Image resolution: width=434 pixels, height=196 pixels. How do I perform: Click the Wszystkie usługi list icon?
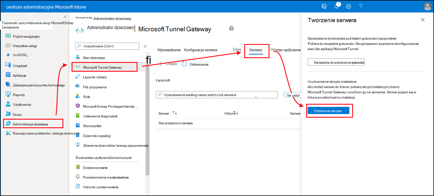(x=8, y=46)
